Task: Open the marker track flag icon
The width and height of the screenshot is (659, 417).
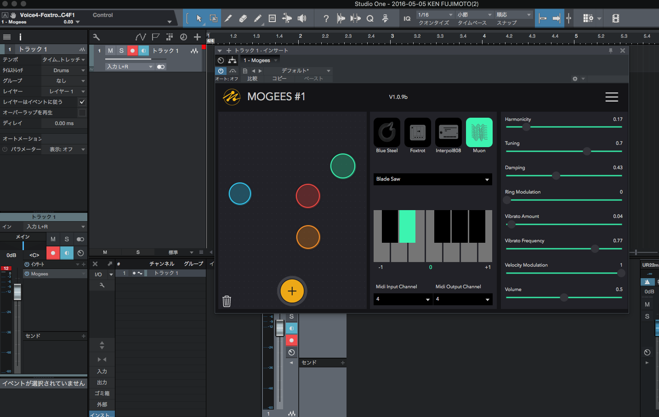Action: [x=156, y=37]
